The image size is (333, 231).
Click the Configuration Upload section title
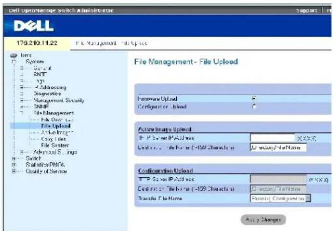click(x=166, y=170)
